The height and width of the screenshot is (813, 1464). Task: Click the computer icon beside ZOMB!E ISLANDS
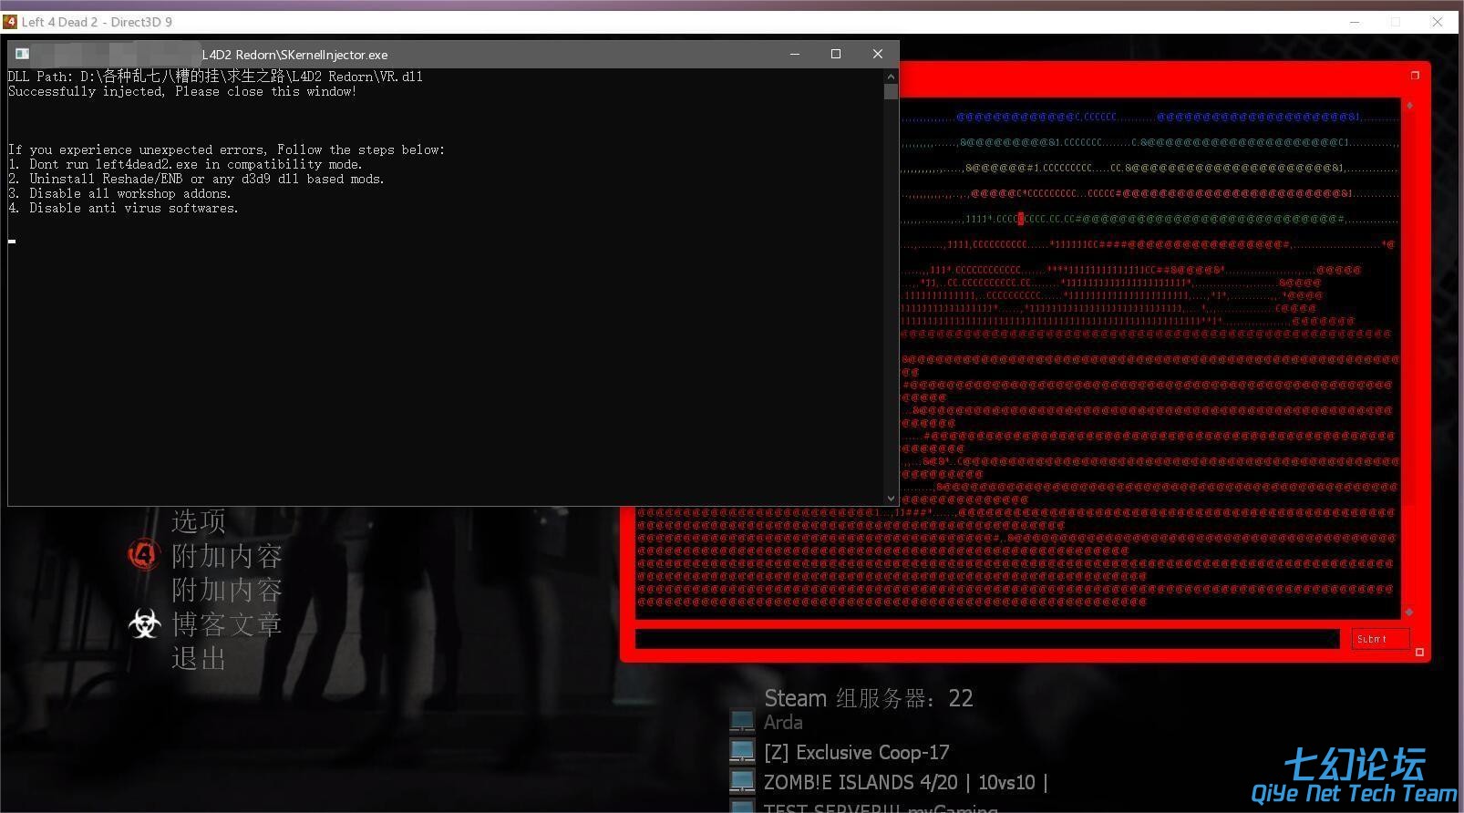[742, 781]
